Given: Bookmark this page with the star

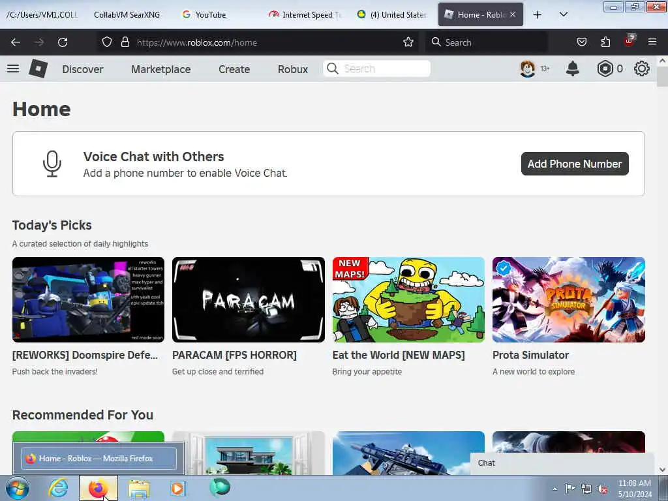Looking at the screenshot, I should pos(408,42).
